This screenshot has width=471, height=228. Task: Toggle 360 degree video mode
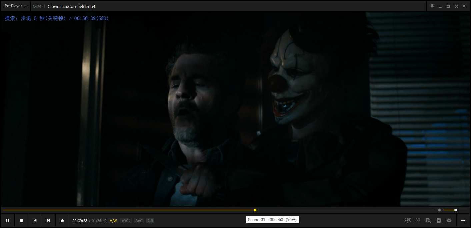pyautogui.click(x=408, y=220)
